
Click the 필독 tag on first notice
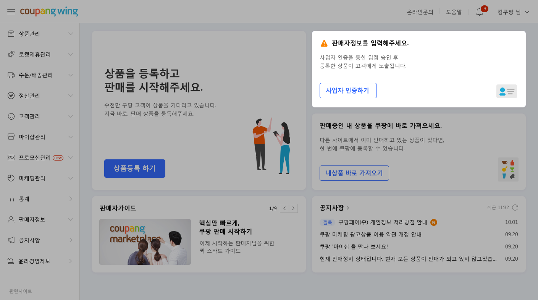pyautogui.click(x=328, y=222)
